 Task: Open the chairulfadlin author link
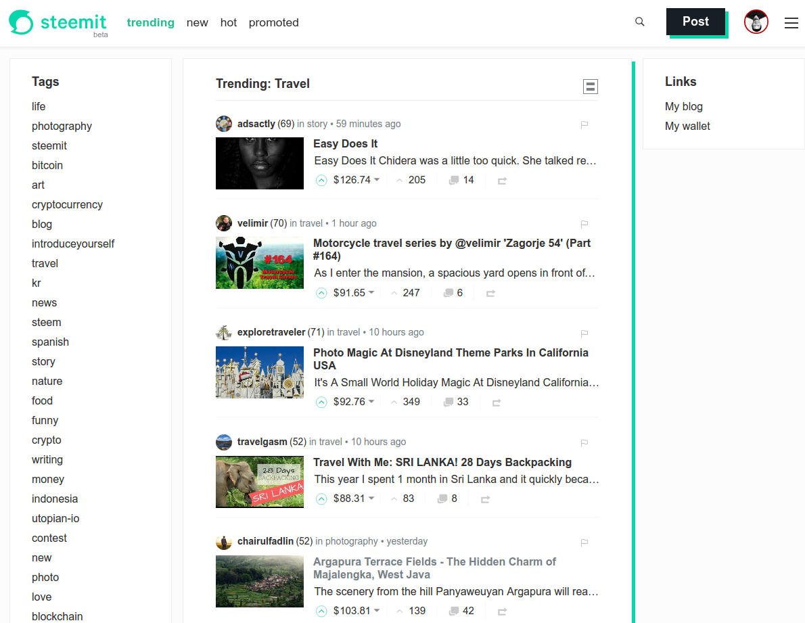point(265,541)
